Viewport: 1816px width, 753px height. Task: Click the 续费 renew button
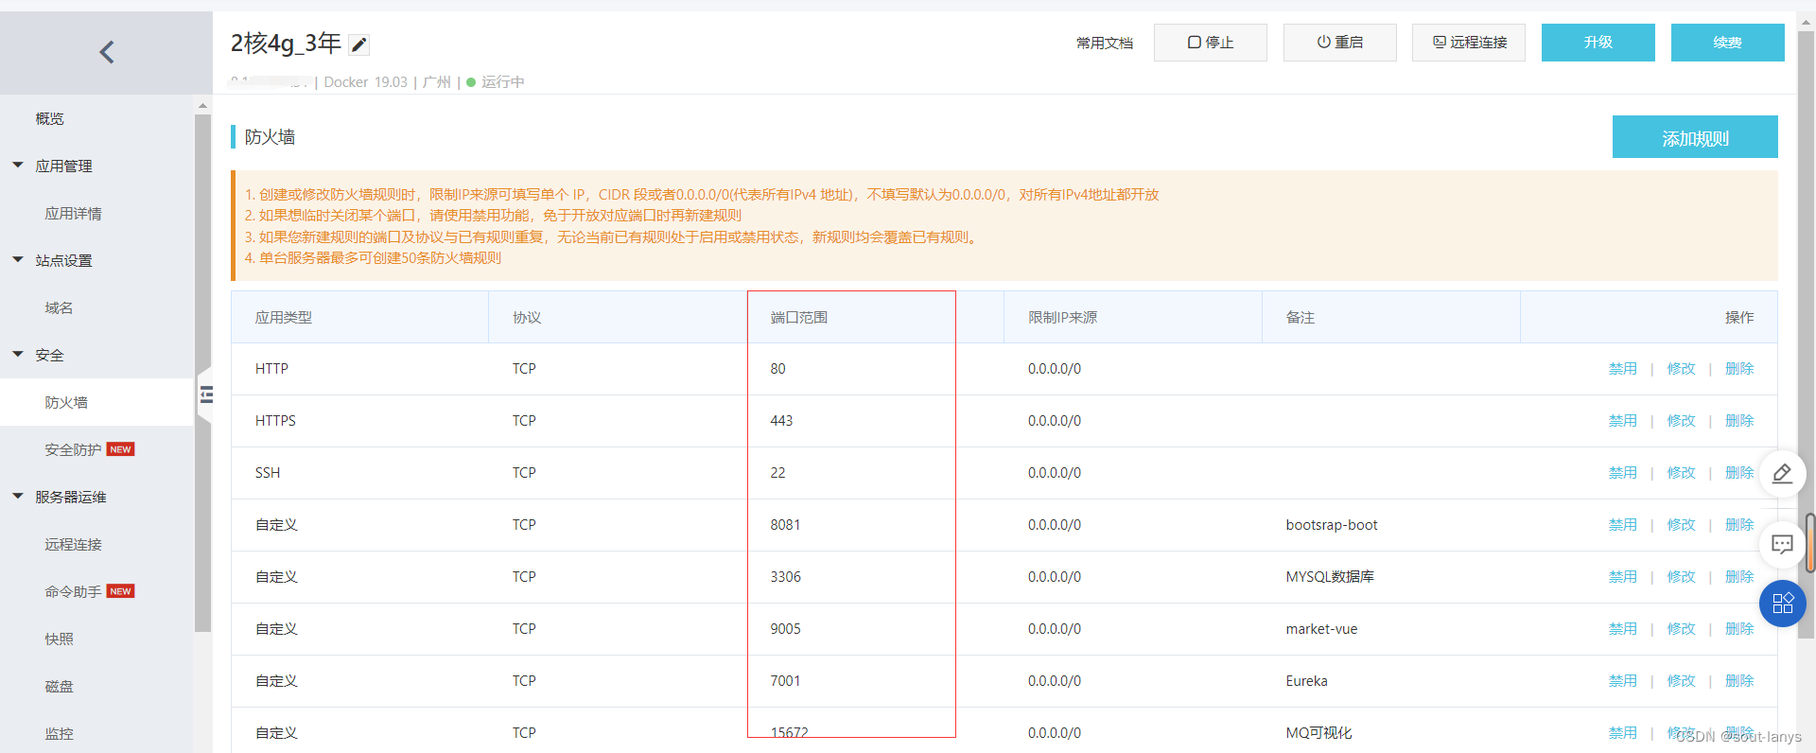pos(1727,43)
